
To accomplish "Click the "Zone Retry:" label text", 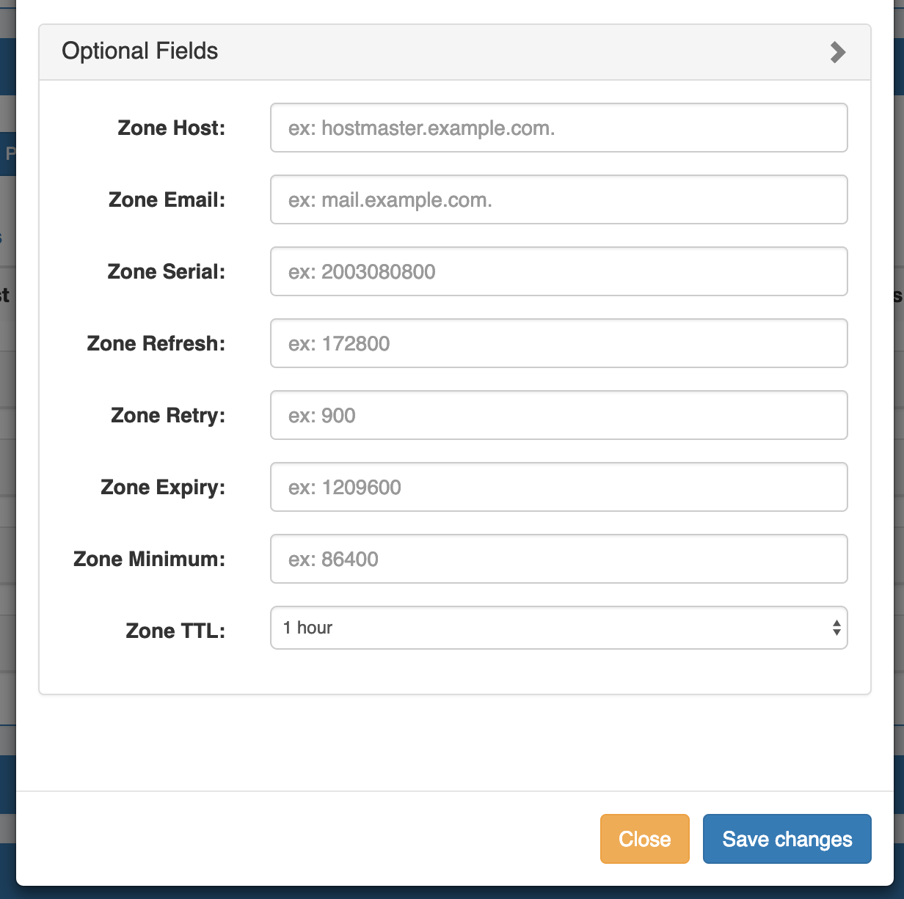I will (x=168, y=416).
